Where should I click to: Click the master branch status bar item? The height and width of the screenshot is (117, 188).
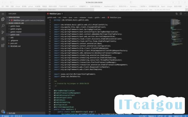pos(5,116)
